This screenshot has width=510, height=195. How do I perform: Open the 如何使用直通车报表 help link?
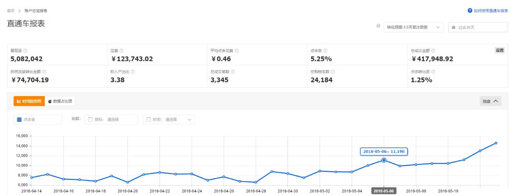pyautogui.click(x=488, y=11)
